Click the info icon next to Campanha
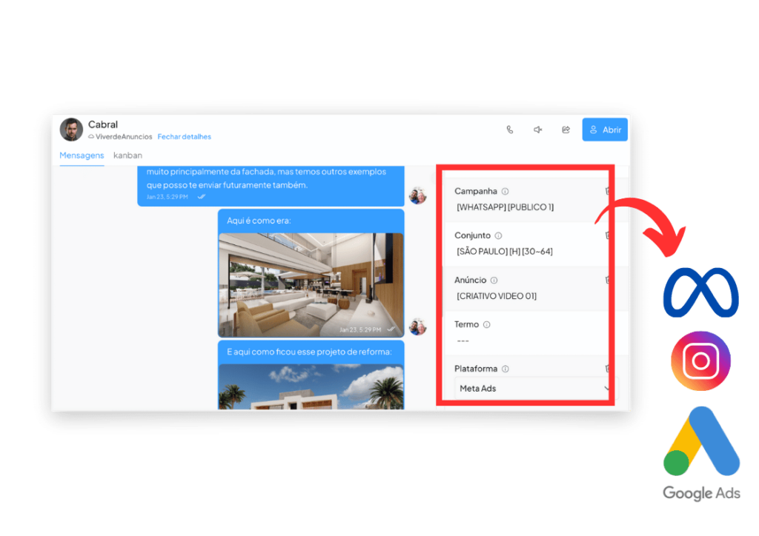The height and width of the screenshot is (536, 759). click(505, 191)
